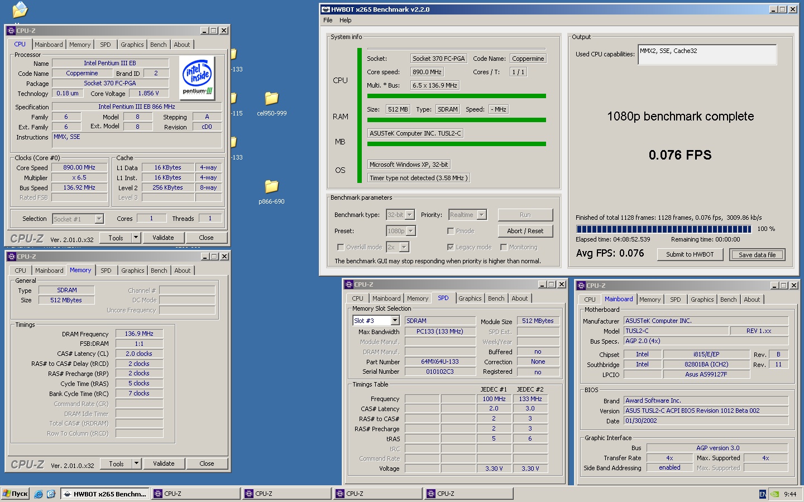Screen dimensions: 804x502
Task: Open the File menu in HWBOT x265
Action: [x=328, y=20]
